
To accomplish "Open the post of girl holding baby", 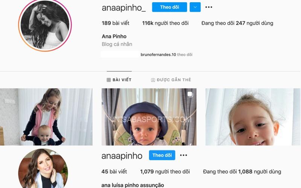I will click(x=46, y=117).
